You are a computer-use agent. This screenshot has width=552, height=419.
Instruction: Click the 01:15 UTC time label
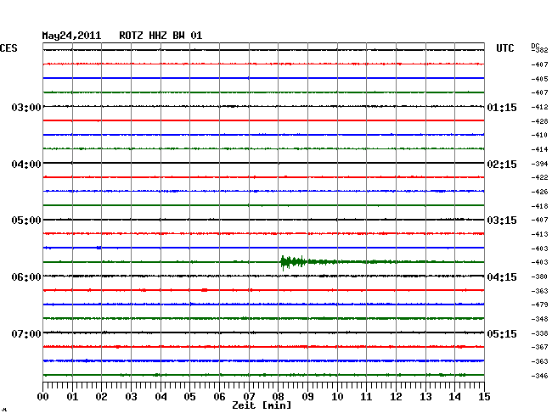[x=502, y=107]
